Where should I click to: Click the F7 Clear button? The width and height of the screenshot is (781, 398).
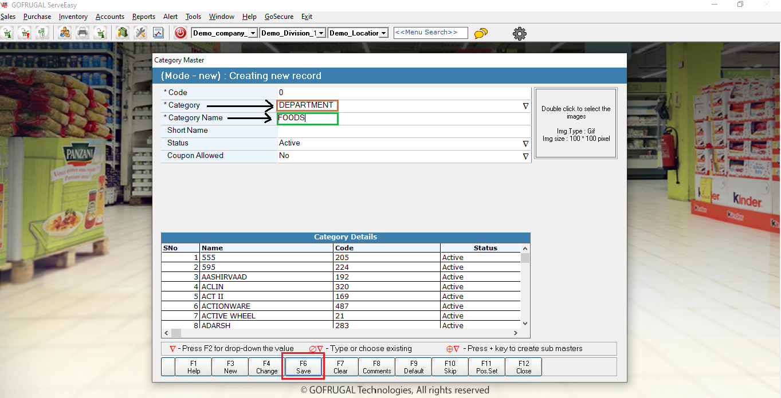(340, 367)
